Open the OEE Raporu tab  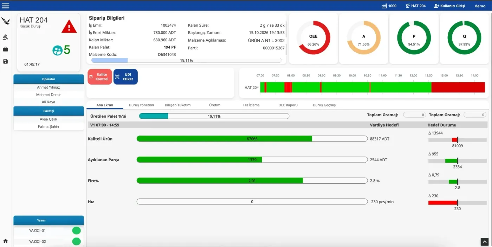point(288,105)
